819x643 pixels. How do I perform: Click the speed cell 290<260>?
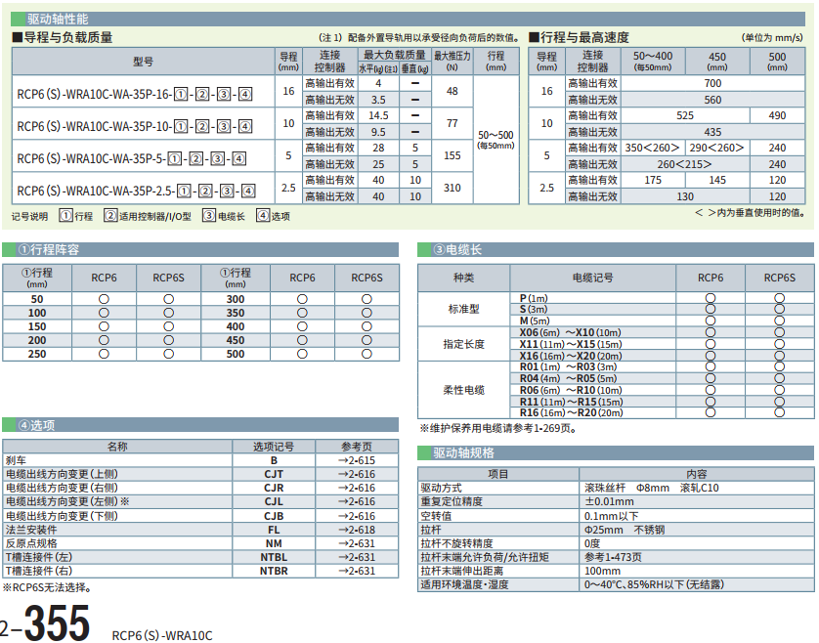pyautogui.click(x=716, y=148)
